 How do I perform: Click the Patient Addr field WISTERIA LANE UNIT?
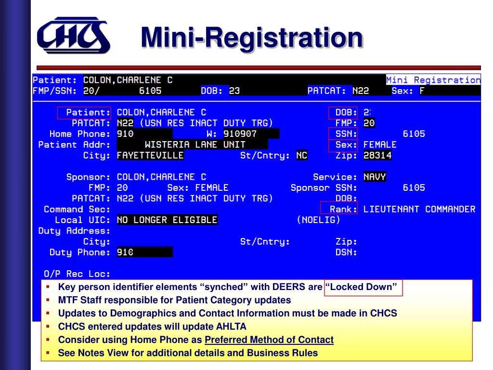tap(193, 145)
